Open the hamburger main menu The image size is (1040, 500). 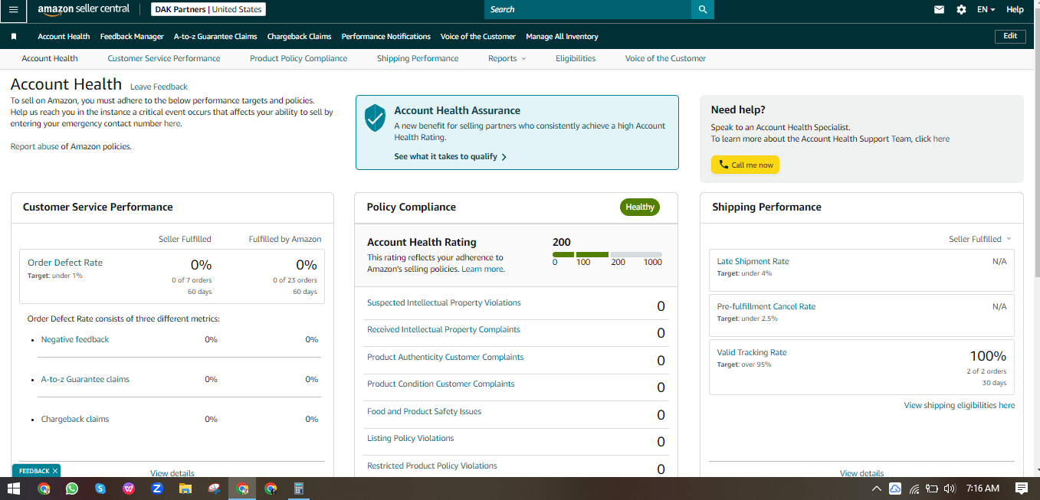tap(13, 10)
